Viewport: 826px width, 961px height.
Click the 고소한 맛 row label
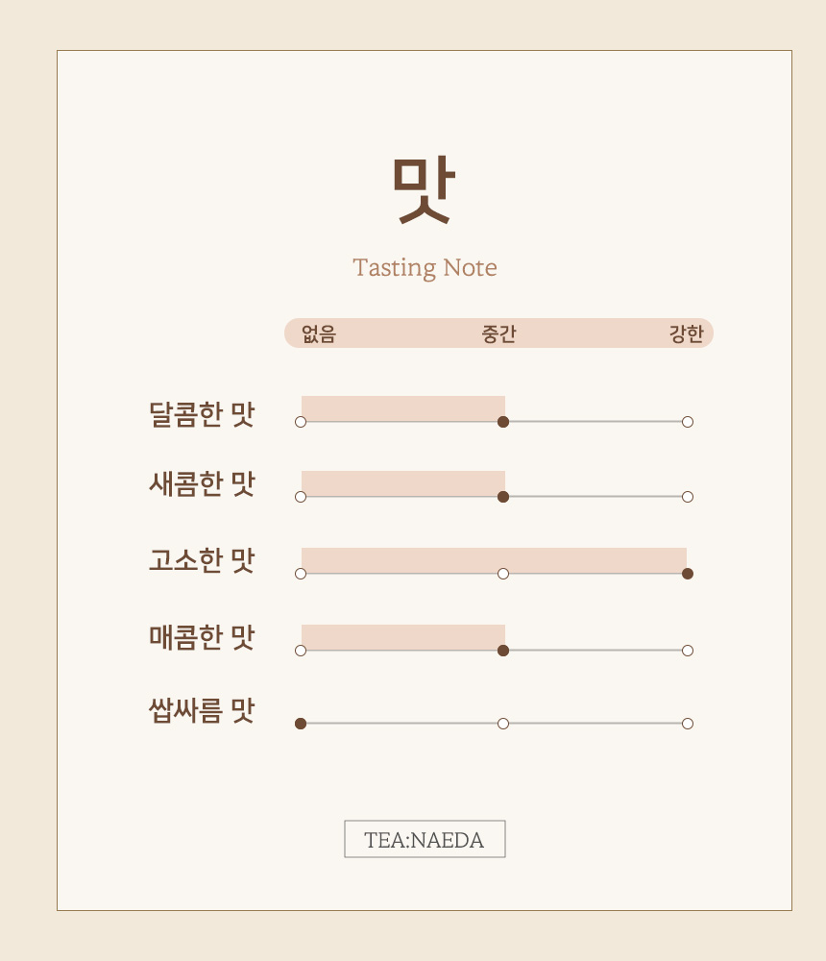(x=202, y=559)
